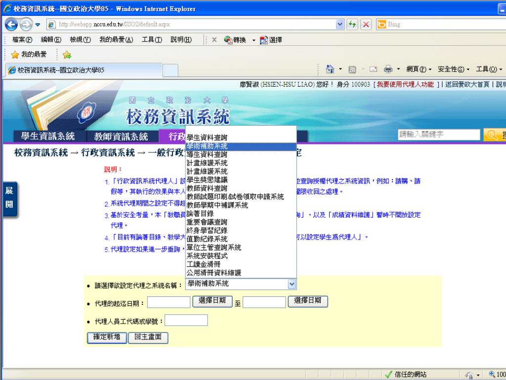Select the 校務資訊系統 browser tab

pos(84,70)
